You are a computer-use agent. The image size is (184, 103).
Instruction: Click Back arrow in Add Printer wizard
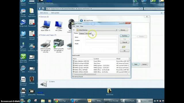81,21
